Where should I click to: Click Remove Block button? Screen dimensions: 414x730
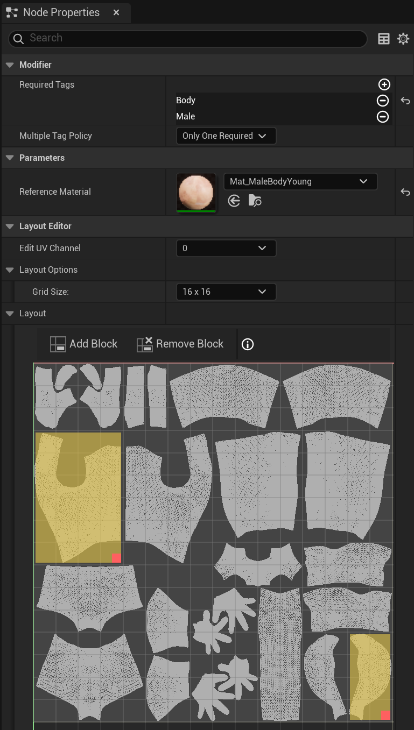tap(180, 344)
